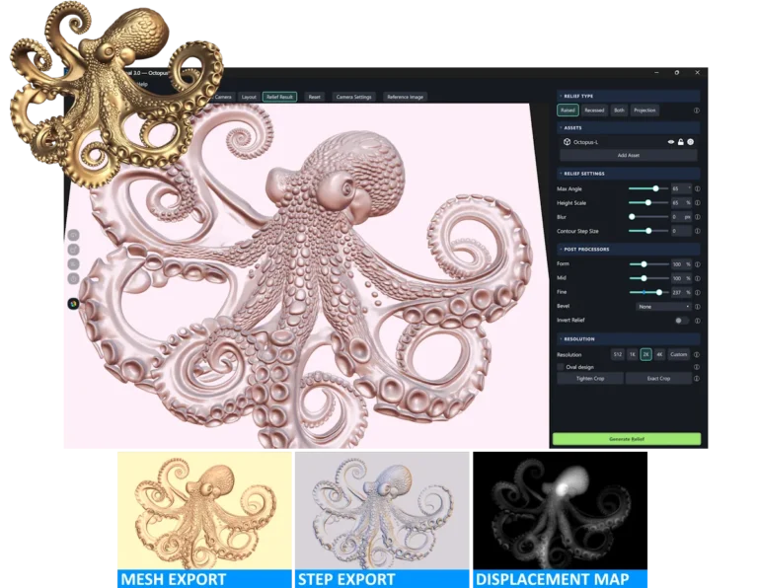The width and height of the screenshot is (758, 588).
Task: Enable the Invert Relief switch
Action: tap(681, 321)
